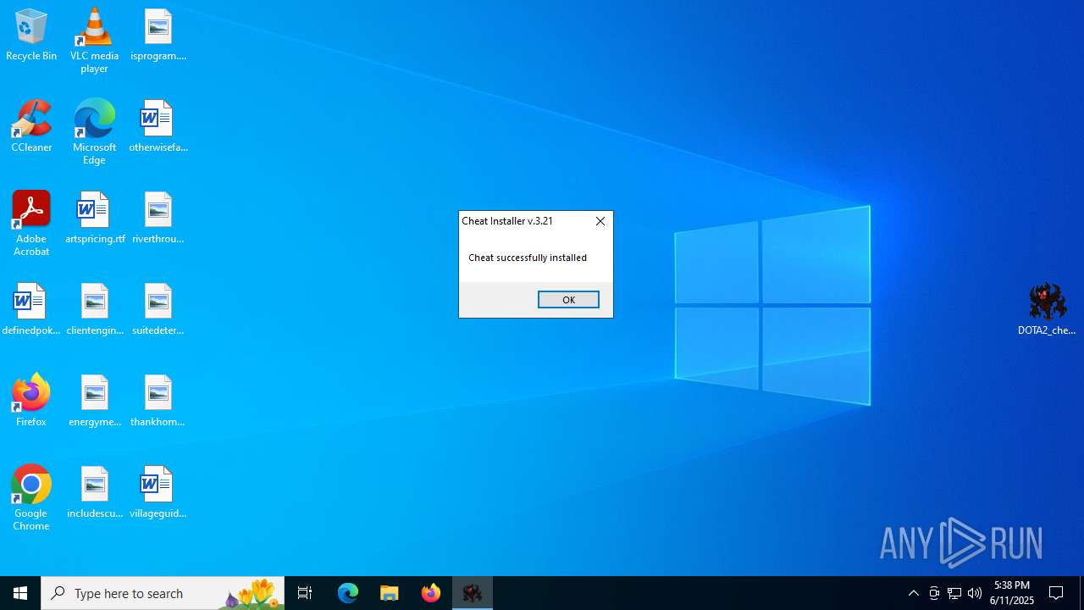Select the Recycle Bin desktop icon

(31, 36)
